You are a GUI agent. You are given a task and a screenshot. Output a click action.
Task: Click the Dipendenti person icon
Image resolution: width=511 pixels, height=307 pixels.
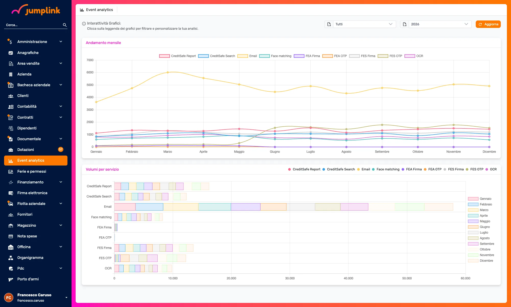[11, 128]
